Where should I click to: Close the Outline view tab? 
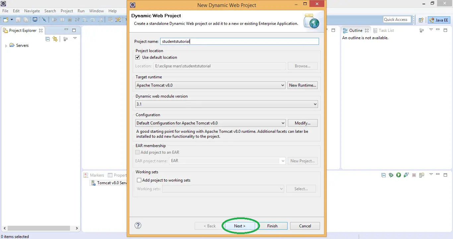click(x=367, y=31)
